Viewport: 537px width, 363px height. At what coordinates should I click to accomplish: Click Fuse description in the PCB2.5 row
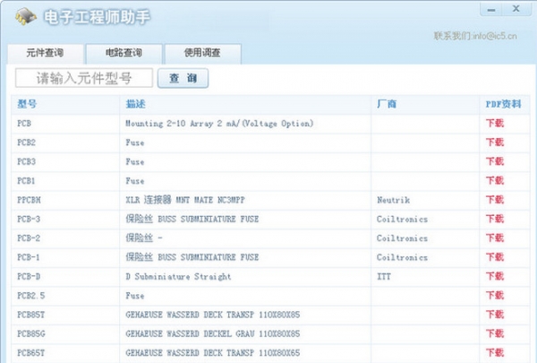135,296
